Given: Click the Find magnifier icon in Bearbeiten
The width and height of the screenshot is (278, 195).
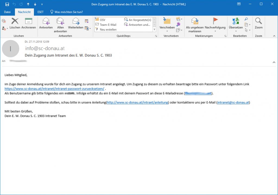Looking at the screenshot, I should click(246, 19).
